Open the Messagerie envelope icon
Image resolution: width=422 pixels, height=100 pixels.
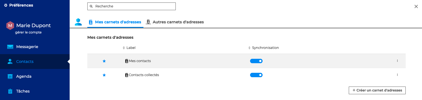coord(10,47)
